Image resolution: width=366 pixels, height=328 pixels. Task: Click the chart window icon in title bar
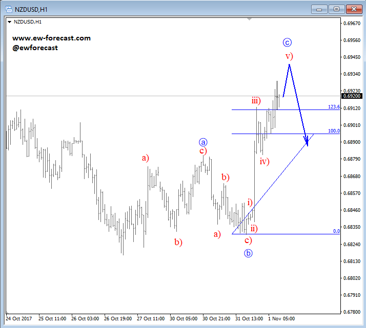pyautogui.click(x=8, y=9)
